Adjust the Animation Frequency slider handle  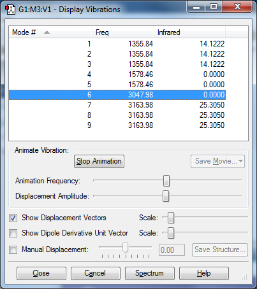pyautogui.click(x=166, y=181)
